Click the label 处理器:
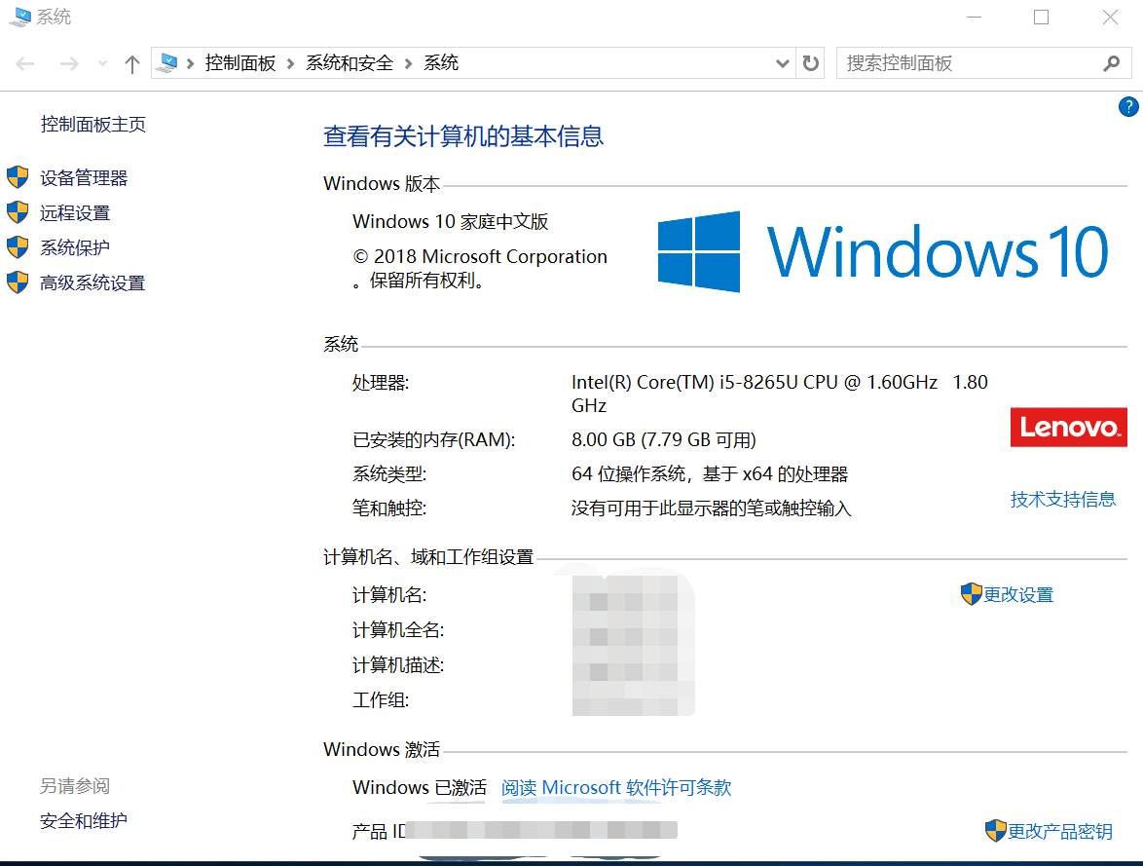Image resolution: width=1143 pixels, height=866 pixels. point(382,383)
